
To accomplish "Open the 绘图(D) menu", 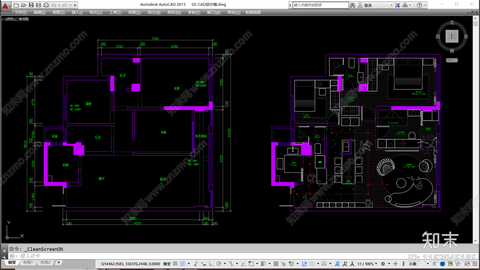I will (x=134, y=12).
